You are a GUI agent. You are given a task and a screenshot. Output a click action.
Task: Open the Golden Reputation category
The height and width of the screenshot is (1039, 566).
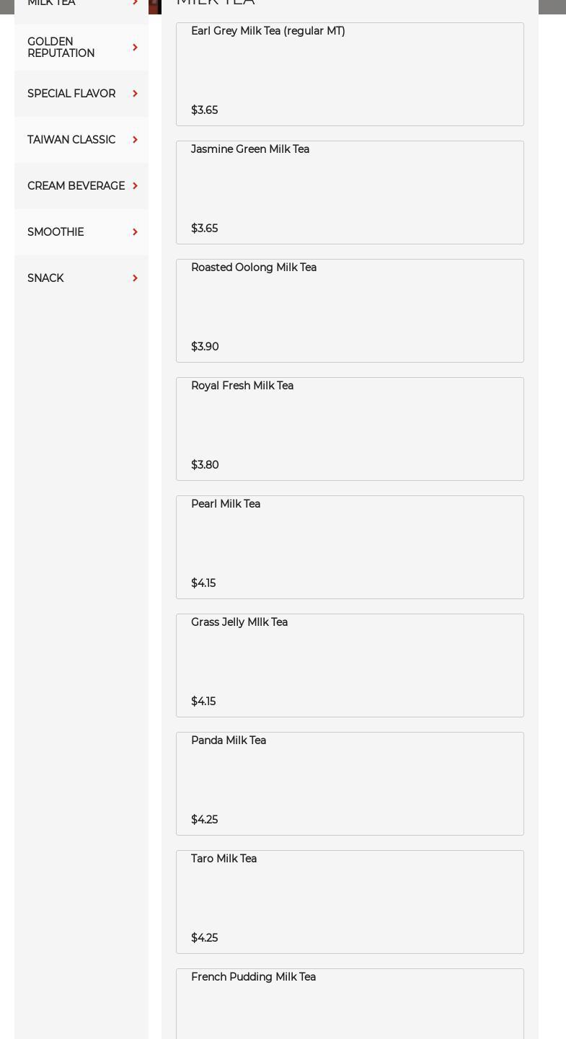81,48
